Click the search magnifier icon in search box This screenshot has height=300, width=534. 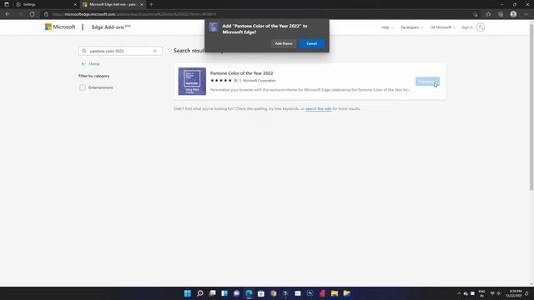click(84, 51)
